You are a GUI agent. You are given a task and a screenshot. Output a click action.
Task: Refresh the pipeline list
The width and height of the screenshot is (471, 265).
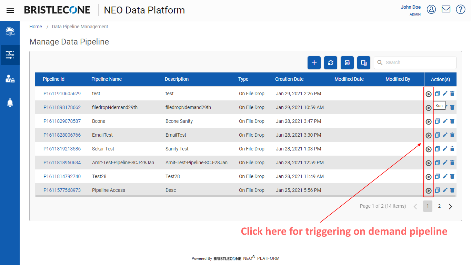click(x=331, y=63)
